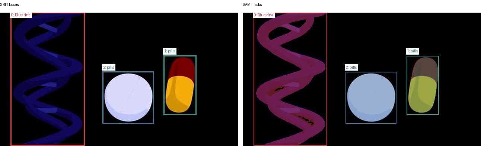Click the masked DNA helix in SAM masks
481x146 pixels.
coord(290,79)
